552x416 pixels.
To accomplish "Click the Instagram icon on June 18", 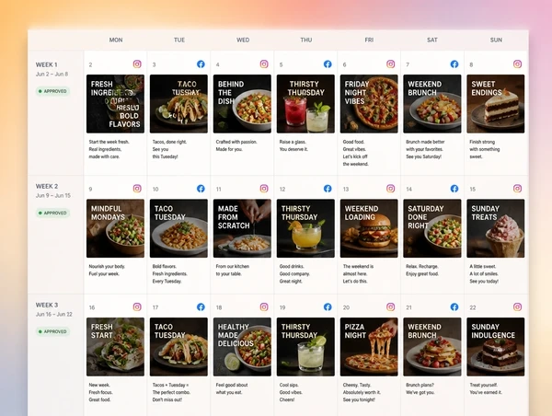I will pyautogui.click(x=264, y=306).
